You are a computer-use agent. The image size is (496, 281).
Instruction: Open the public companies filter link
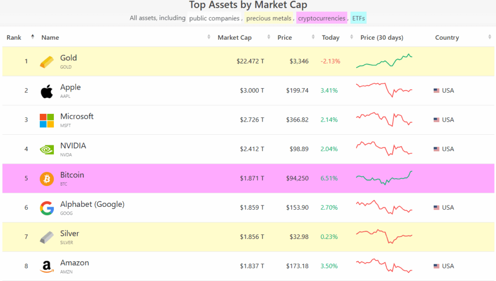click(x=214, y=18)
